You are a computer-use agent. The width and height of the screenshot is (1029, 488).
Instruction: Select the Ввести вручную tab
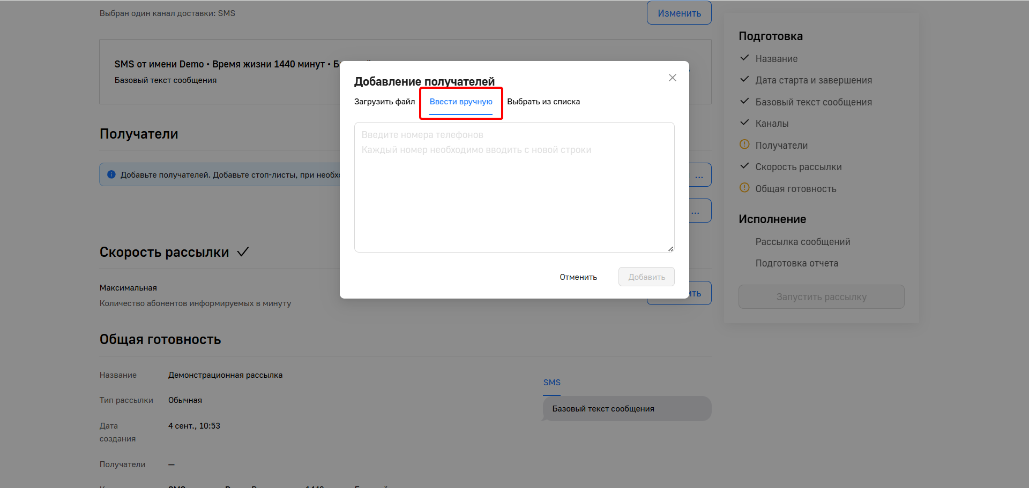coord(461,102)
